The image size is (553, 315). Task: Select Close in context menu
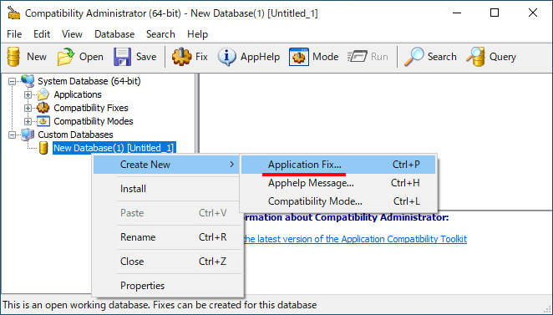pos(168,262)
